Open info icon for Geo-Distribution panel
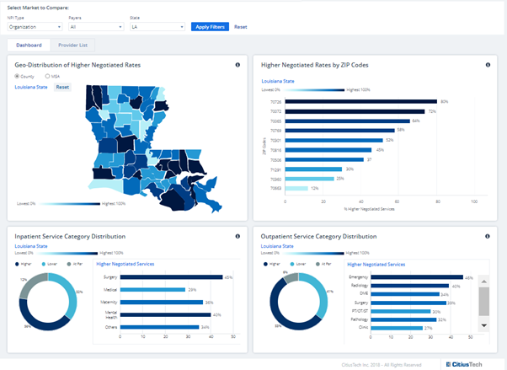 [237, 65]
